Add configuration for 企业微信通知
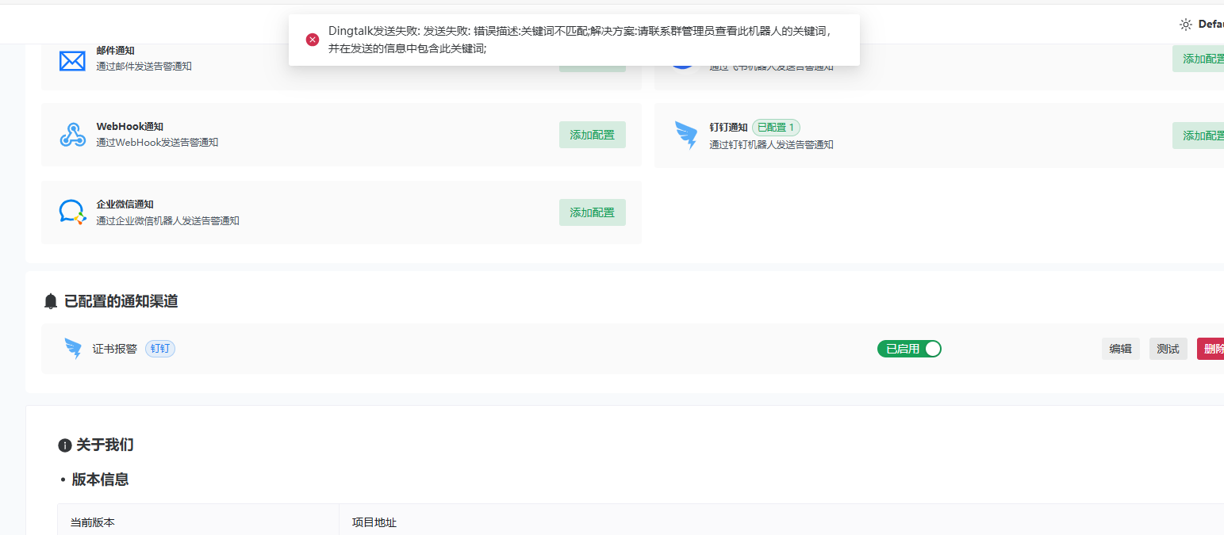The image size is (1224, 535). 593,212
